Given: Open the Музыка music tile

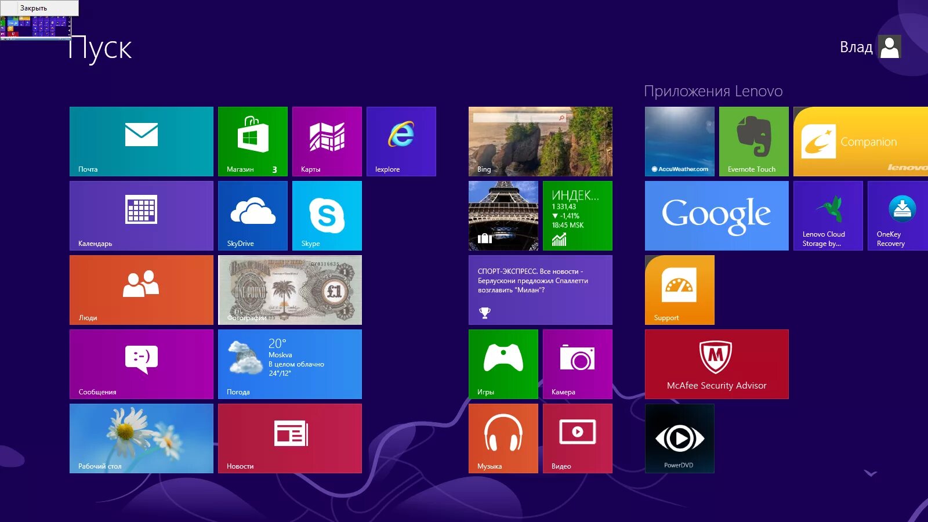Looking at the screenshot, I should click(503, 438).
